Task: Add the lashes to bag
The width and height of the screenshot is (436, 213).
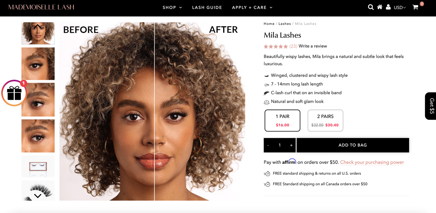Action: [x=353, y=145]
